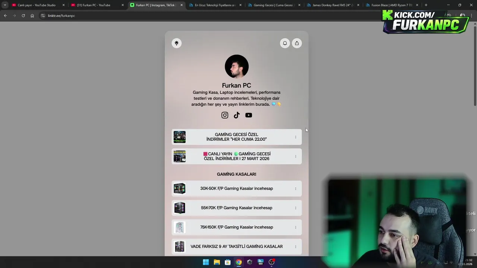The image size is (477, 268).
Task: Open 55K-70K F/P Gaming Kasalar incehesap
Action: tap(237, 208)
